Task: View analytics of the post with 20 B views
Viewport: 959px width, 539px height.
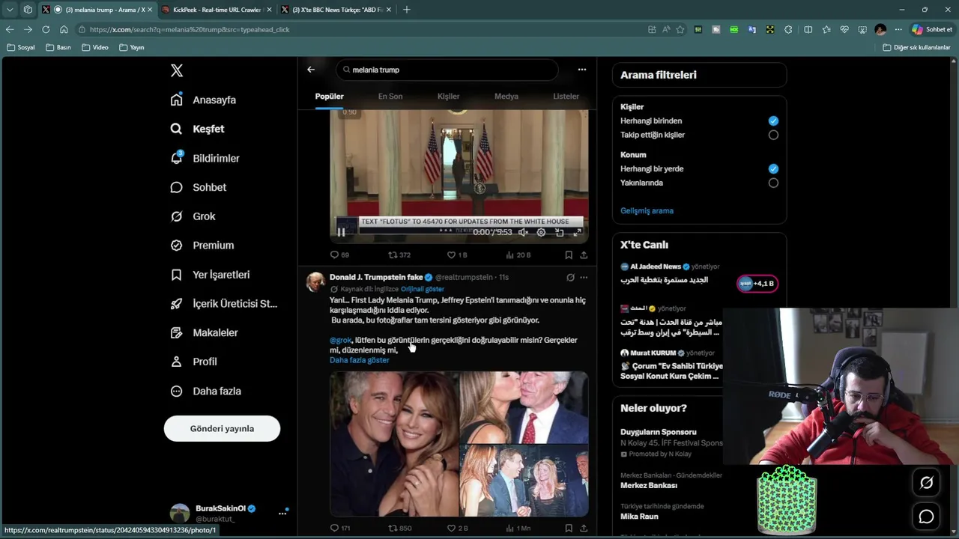Action: 517,255
